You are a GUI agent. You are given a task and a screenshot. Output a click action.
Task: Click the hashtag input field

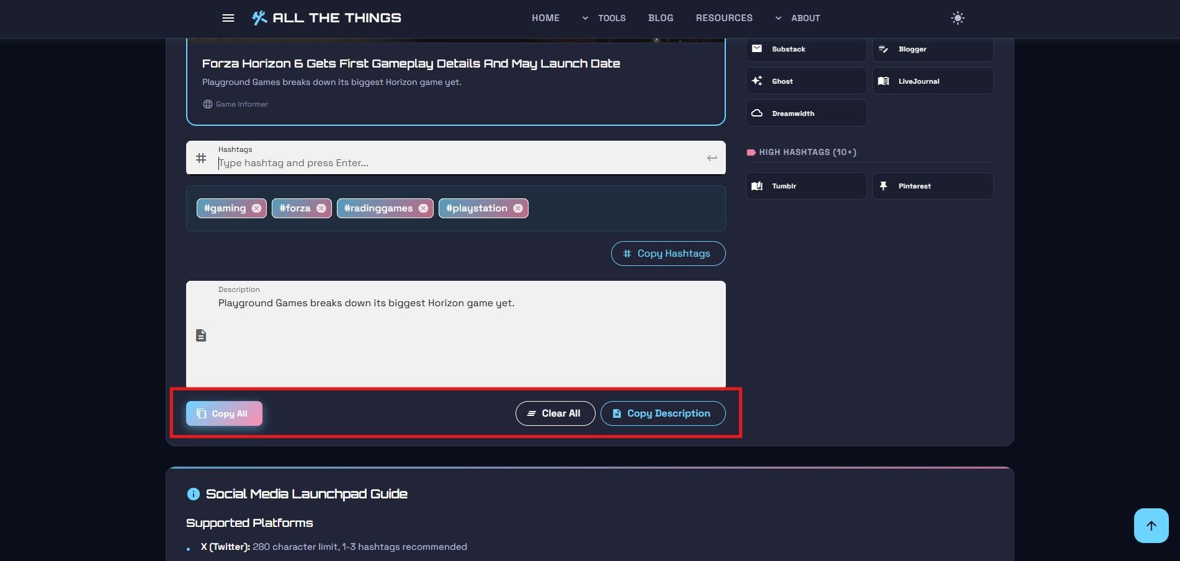click(434, 162)
